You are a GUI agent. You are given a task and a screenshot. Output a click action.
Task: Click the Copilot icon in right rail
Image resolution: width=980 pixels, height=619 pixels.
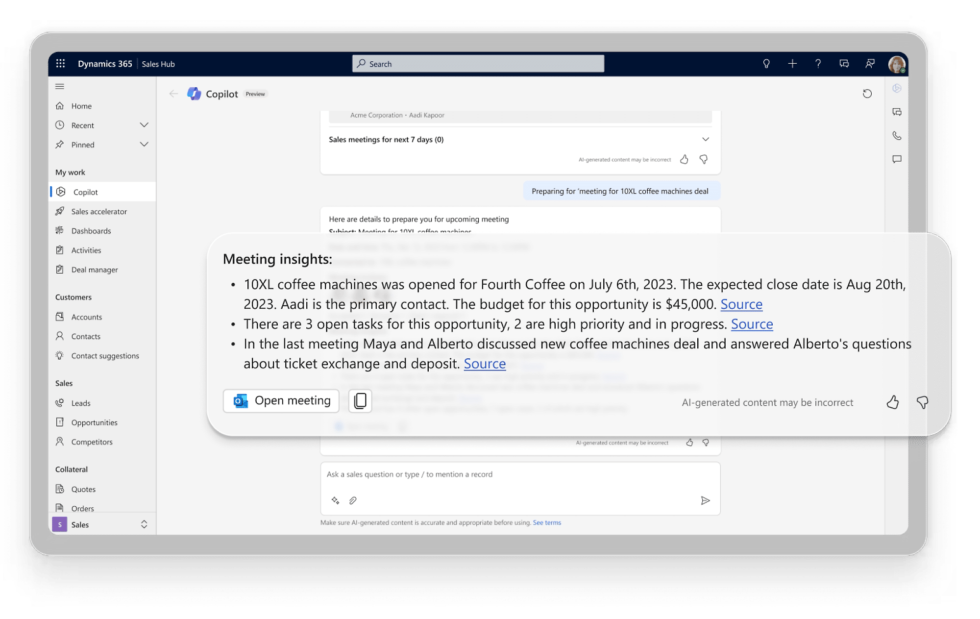point(897,88)
